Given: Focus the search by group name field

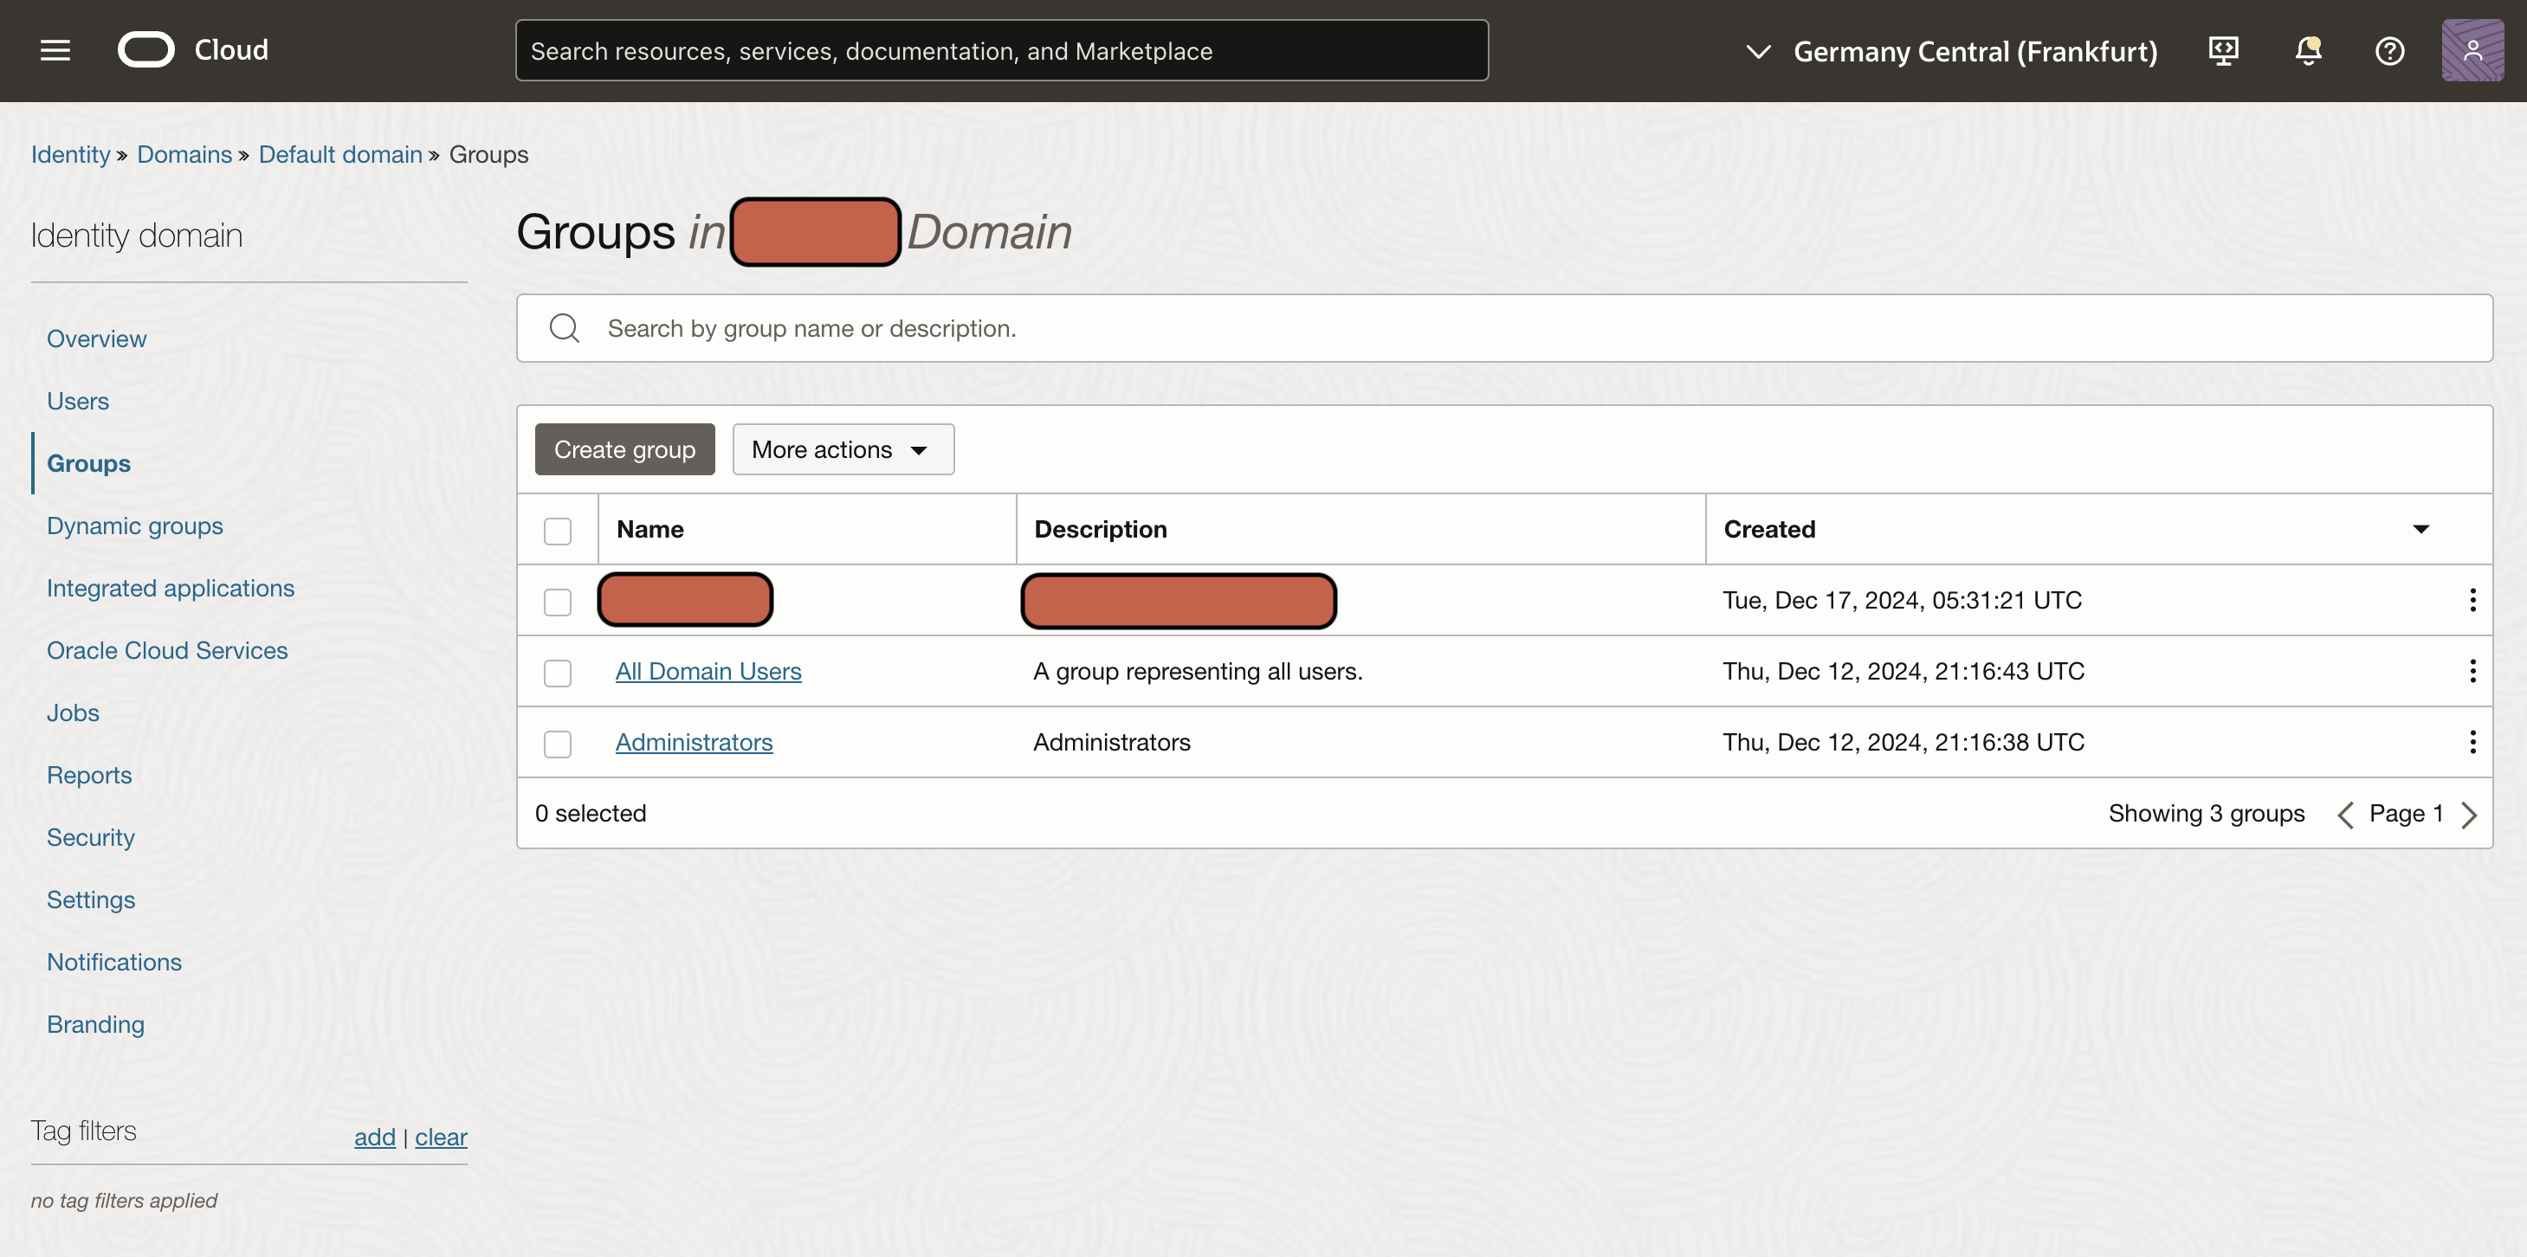Looking at the screenshot, I should [1504, 327].
